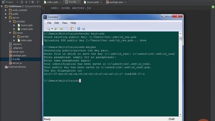Click the Collapse All icon in Project panel
The image size is (215, 121).
26,2
